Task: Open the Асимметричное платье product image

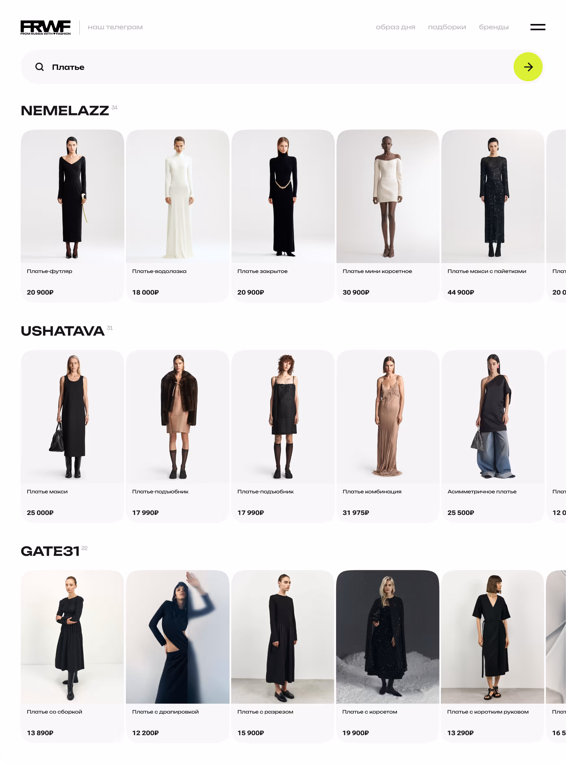Action: (493, 416)
